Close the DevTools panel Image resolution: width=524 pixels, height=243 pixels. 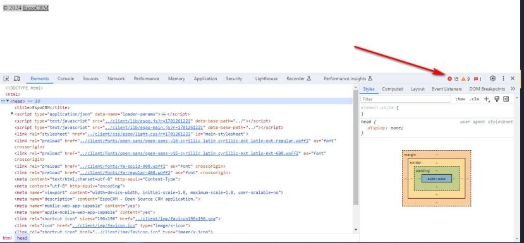click(x=513, y=78)
